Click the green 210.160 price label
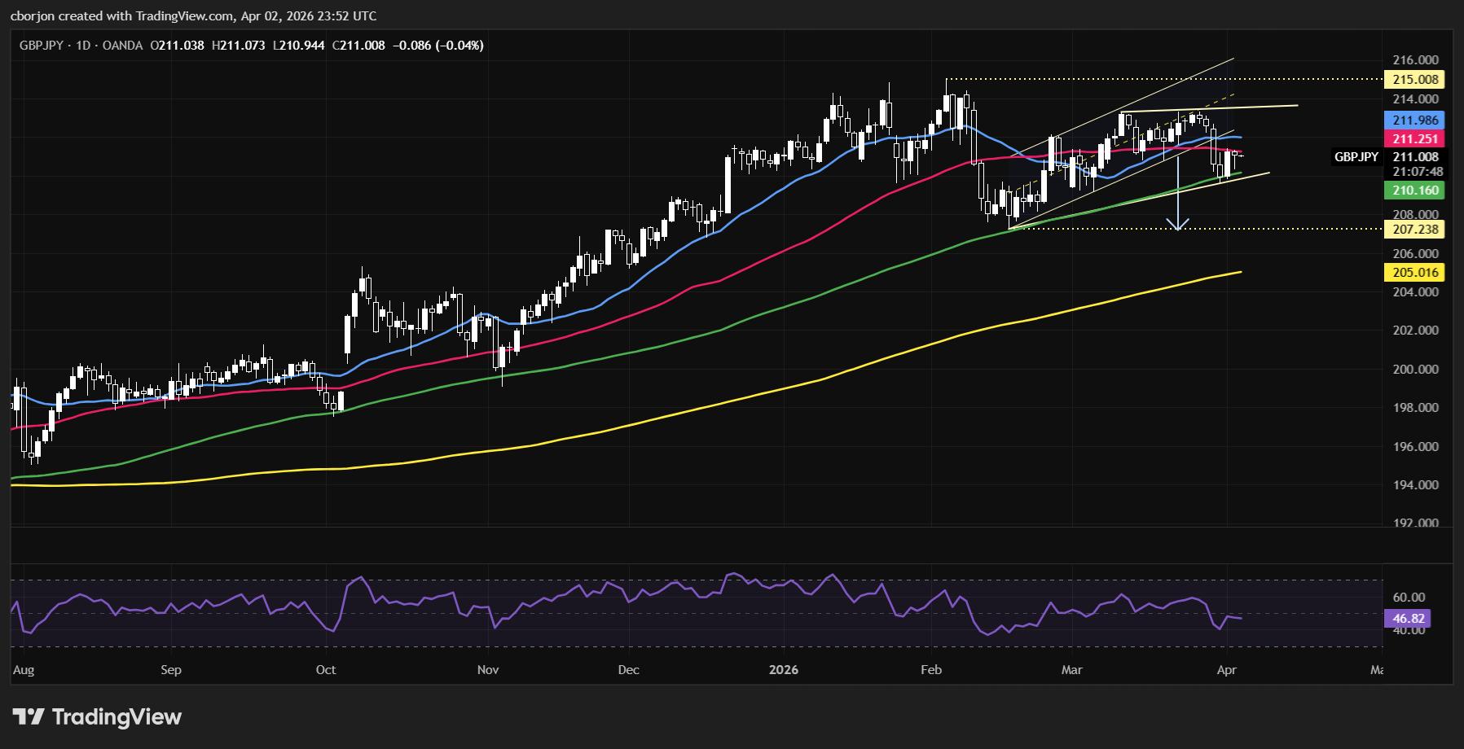 (x=1415, y=191)
